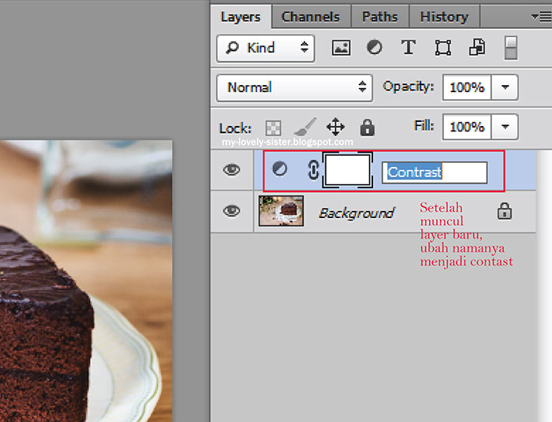Toggle the layer filtering switch
Screen dimensions: 552x422
click(x=511, y=48)
